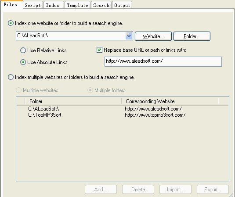Go to the Template tab
Viewport: 235px width, 197px height.
point(77,5)
